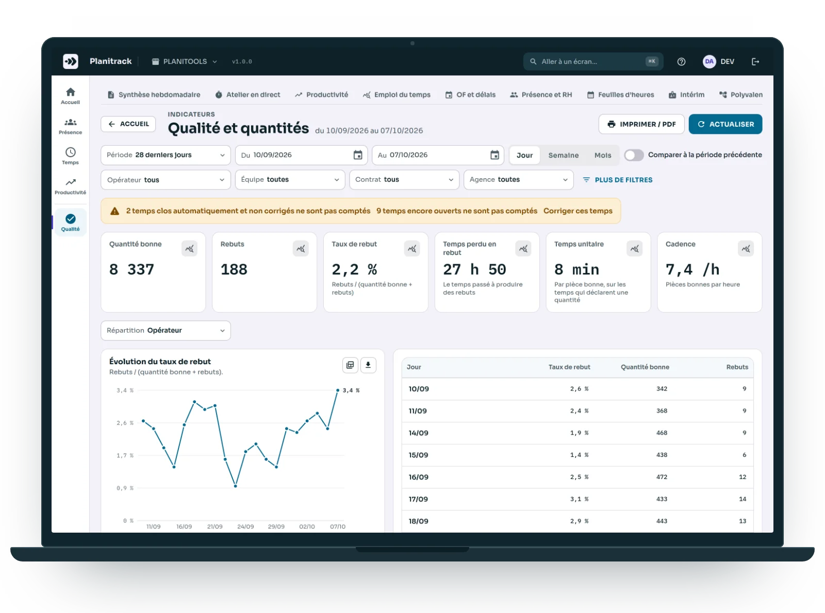This screenshot has height=613, width=825.
Task: Open chart icon on Cadence card
Action: coord(746,249)
